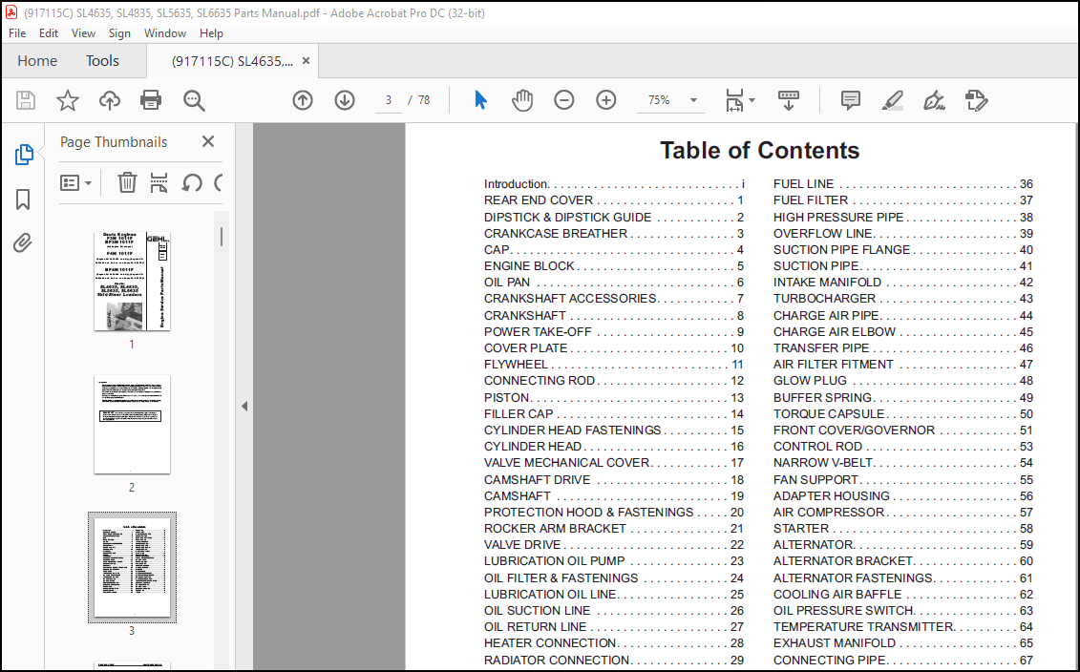Click the cloud upload icon
The height and width of the screenshot is (672, 1080).
(x=110, y=100)
